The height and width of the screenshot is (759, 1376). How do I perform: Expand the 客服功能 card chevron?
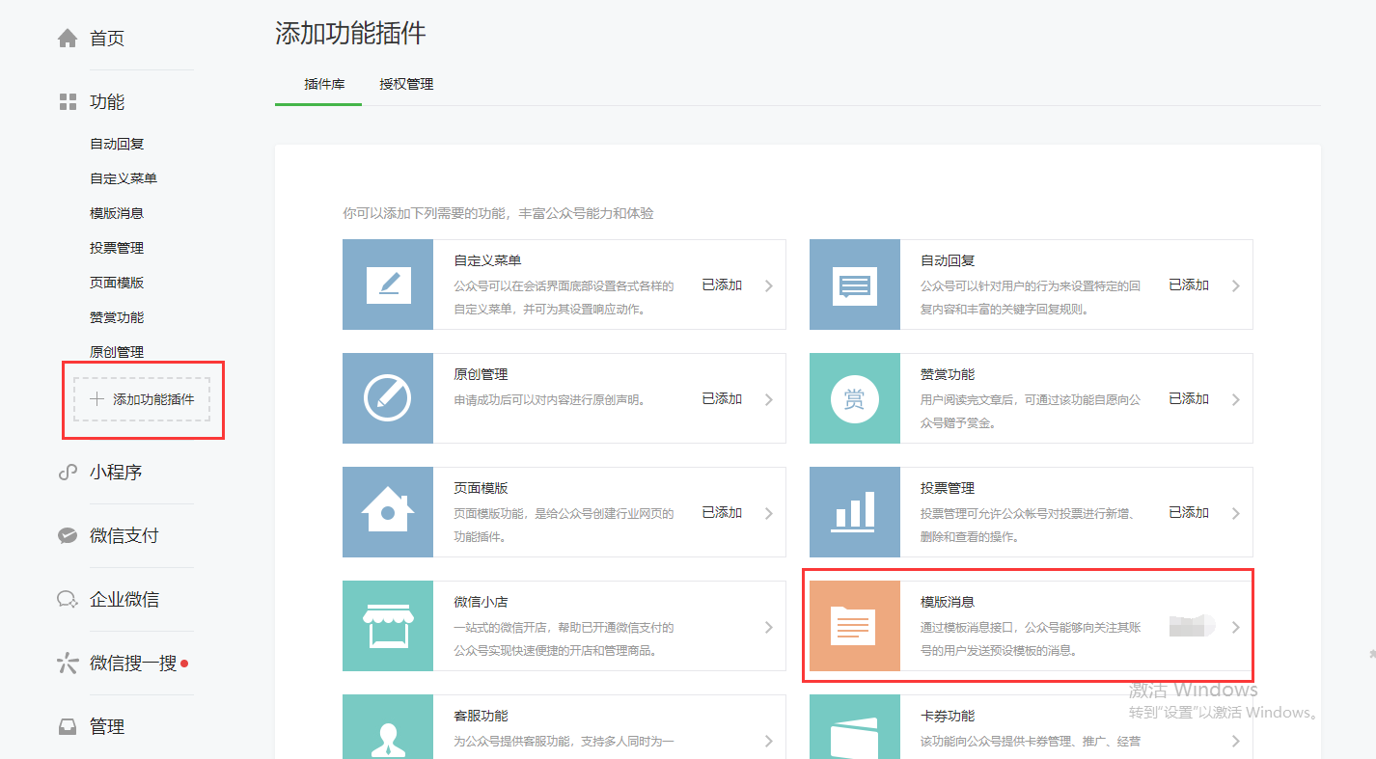tap(769, 741)
